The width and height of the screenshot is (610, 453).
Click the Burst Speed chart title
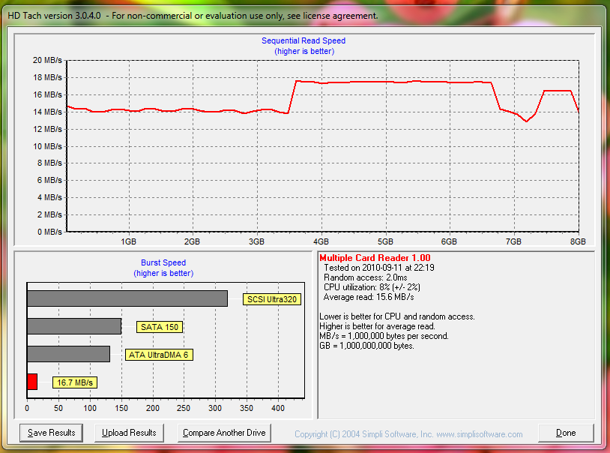pos(163,262)
